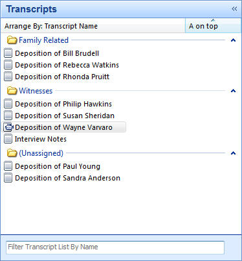Click the Unassigned folder icon

[12, 153]
